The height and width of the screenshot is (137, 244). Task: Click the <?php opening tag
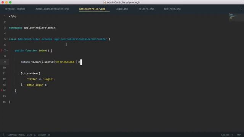click(13, 16)
